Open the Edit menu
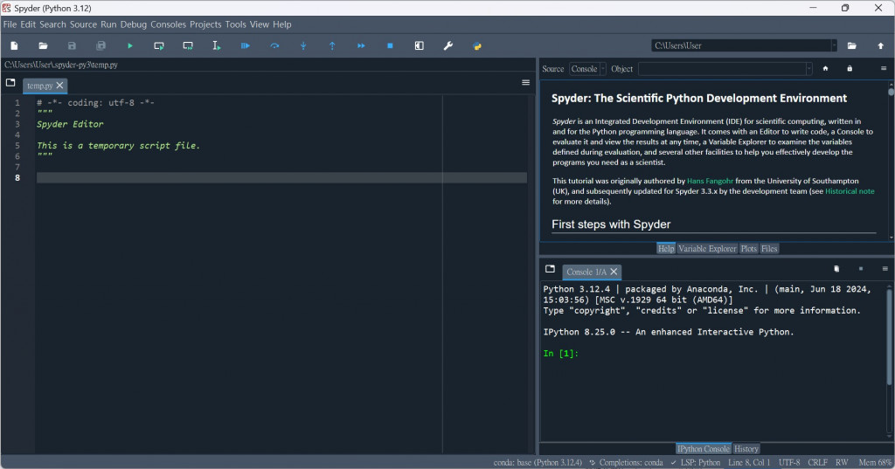 pyautogui.click(x=28, y=24)
